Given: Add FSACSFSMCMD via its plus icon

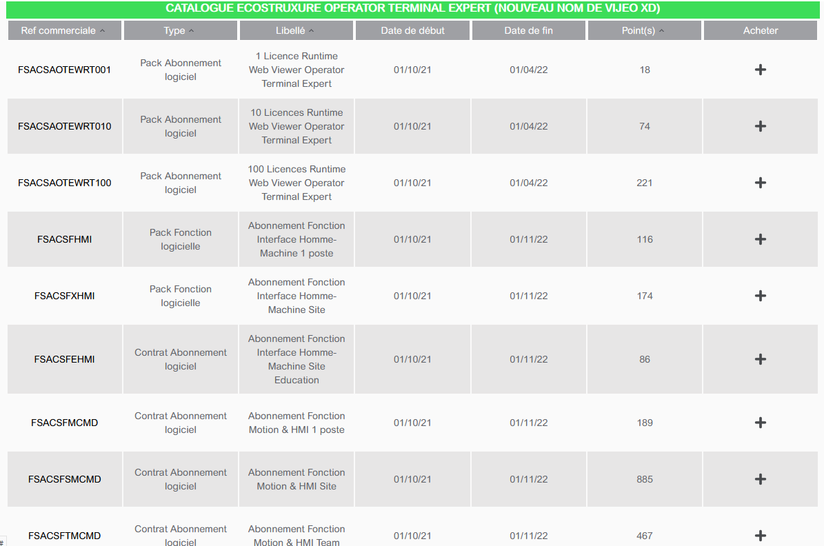Looking at the screenshot, I should [x=761, y=479].
